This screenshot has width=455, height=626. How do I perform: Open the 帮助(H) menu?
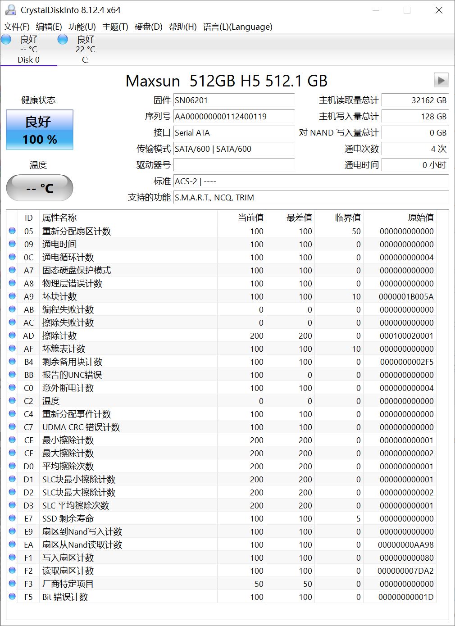click(x=182, y=27)
